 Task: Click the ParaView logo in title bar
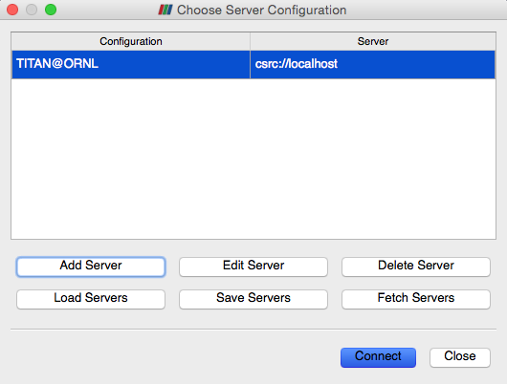click(165, 10)
